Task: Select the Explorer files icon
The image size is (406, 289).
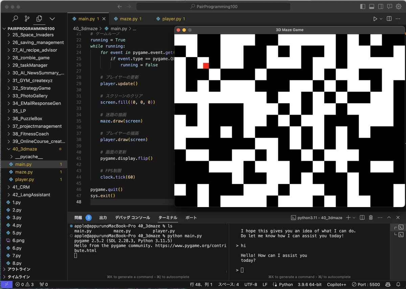Action: point(39,19)
